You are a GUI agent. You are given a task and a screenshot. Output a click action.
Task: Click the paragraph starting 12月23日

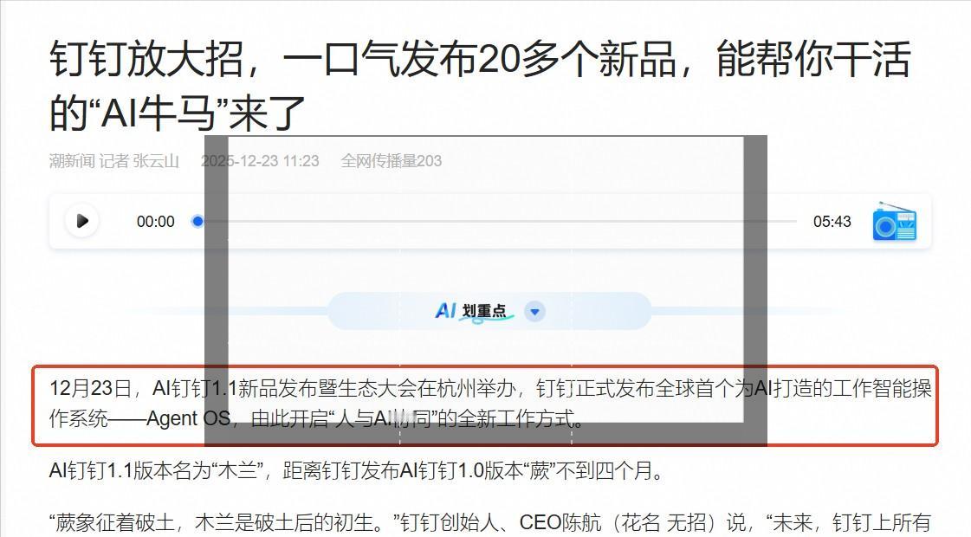[x=490, y=404]
